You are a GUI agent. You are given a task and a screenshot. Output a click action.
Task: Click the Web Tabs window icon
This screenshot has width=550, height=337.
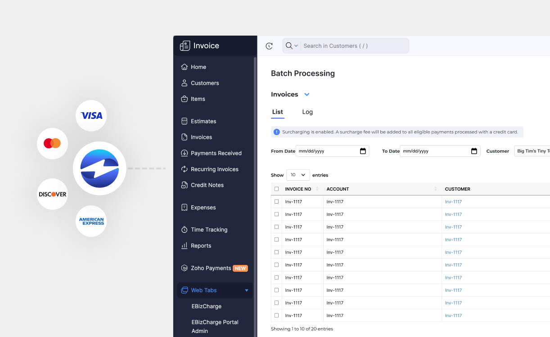tap(184, 290)
